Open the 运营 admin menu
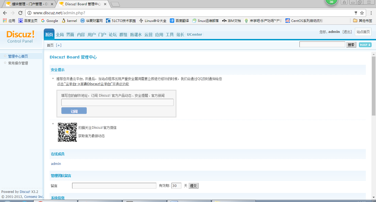Viewport: 376px width, 202px height. click(149, 35)
